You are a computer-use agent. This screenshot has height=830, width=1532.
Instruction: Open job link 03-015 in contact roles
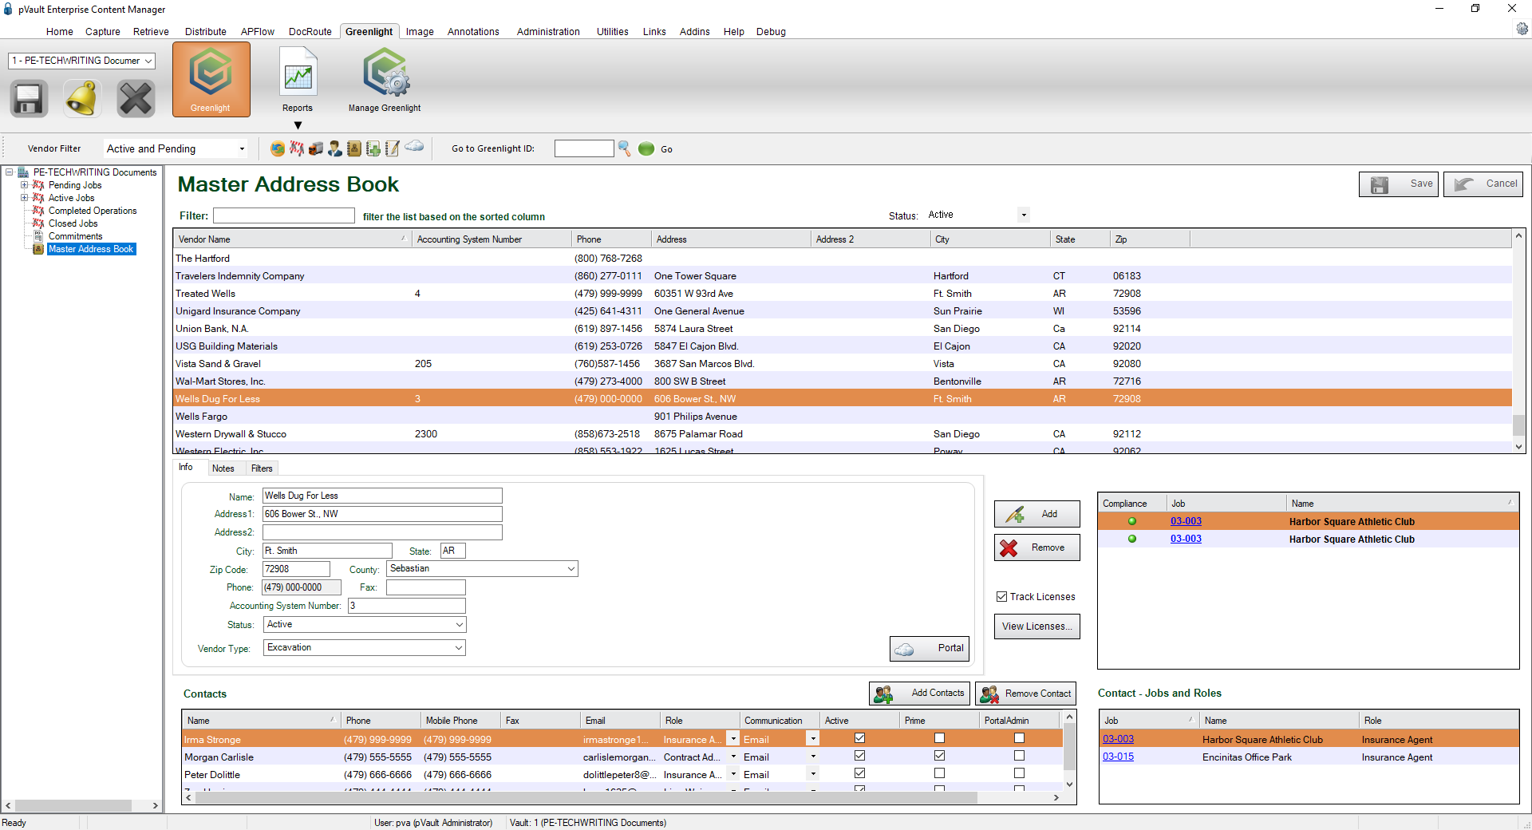[1118, 757]
